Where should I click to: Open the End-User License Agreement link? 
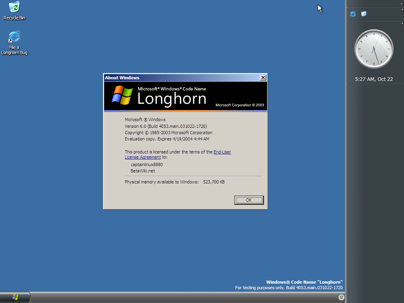[x=178, y=154]
